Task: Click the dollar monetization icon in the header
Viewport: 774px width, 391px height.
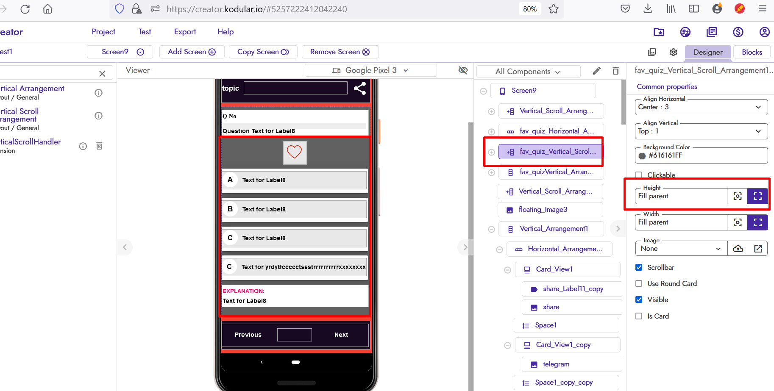Action: pos(738,32)
